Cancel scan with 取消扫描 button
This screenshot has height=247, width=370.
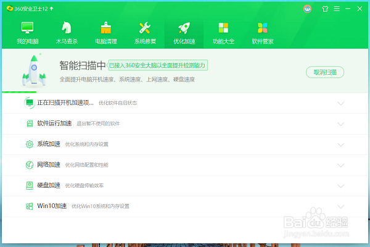pyautogui.click(x=325, y=72)
